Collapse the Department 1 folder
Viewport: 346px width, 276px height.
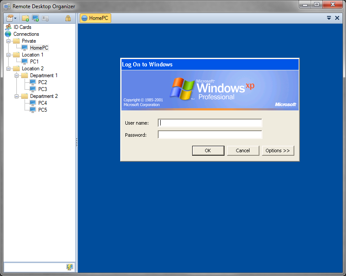click(x=16, y=75)
